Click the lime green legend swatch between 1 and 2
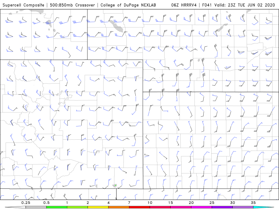The height and width of the screenshot is (209, 279). tap(77, 207)
